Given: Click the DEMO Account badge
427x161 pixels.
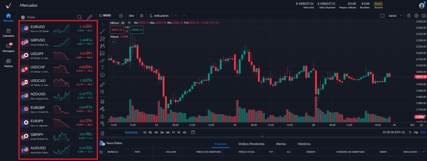Looking at the screenshot, I should (x=378, y=5).
